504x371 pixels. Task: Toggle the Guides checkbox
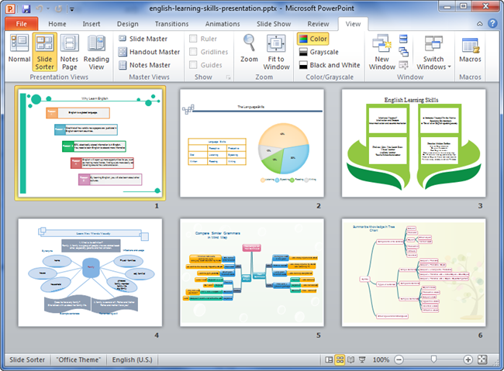point(193,65)
